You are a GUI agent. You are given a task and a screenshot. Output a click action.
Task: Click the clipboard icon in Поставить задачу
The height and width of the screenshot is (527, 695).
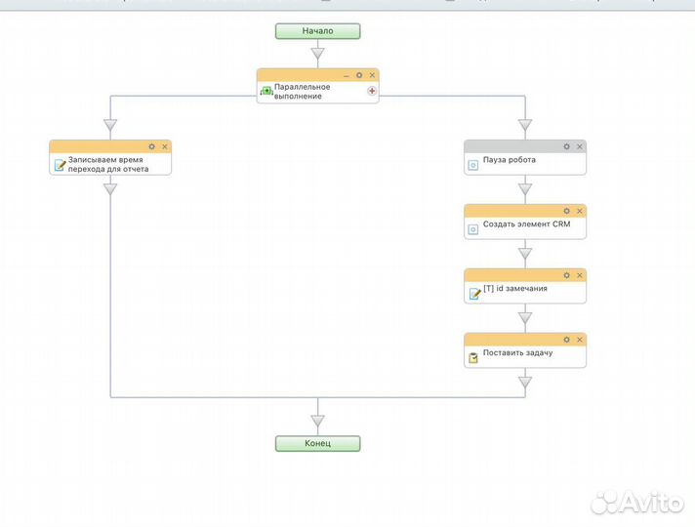[x=473, y=358]
